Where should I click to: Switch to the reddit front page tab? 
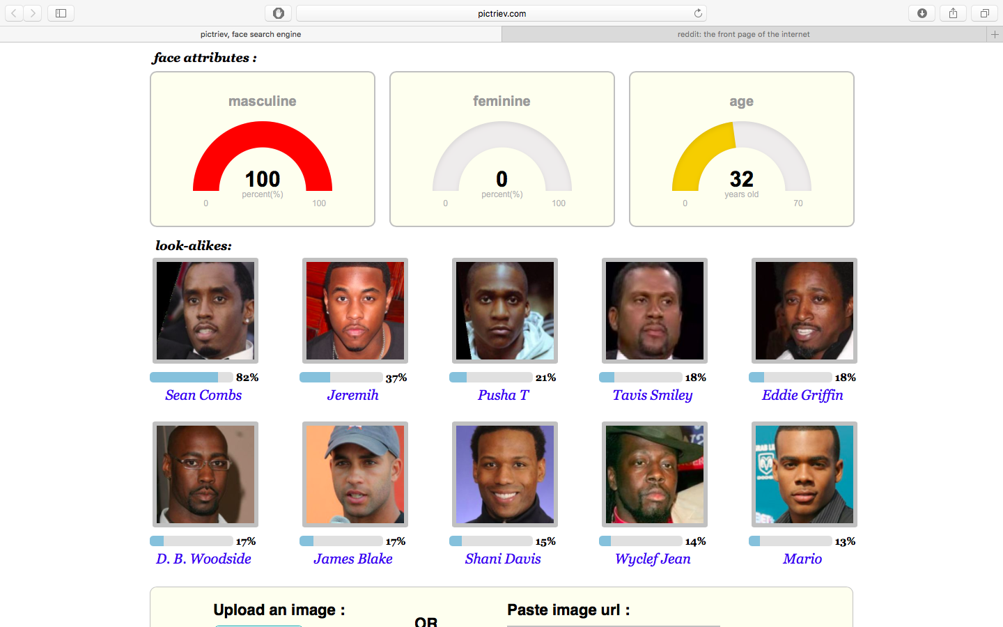(744, 34)
